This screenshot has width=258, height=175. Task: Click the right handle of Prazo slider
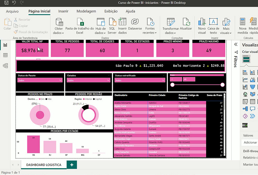pos(223,85)
